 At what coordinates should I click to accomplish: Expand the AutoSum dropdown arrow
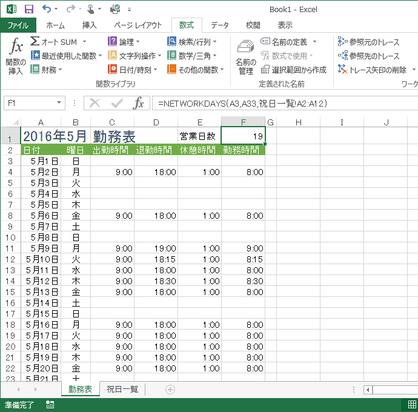coord(84,42)
